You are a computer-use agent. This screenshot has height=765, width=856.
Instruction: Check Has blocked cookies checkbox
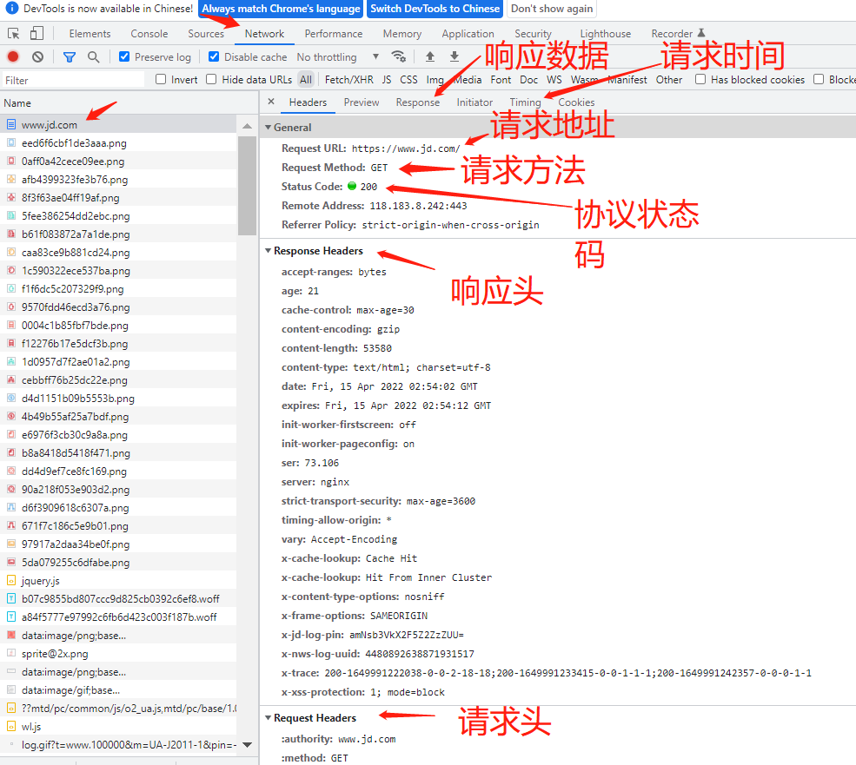pos(700,79)
